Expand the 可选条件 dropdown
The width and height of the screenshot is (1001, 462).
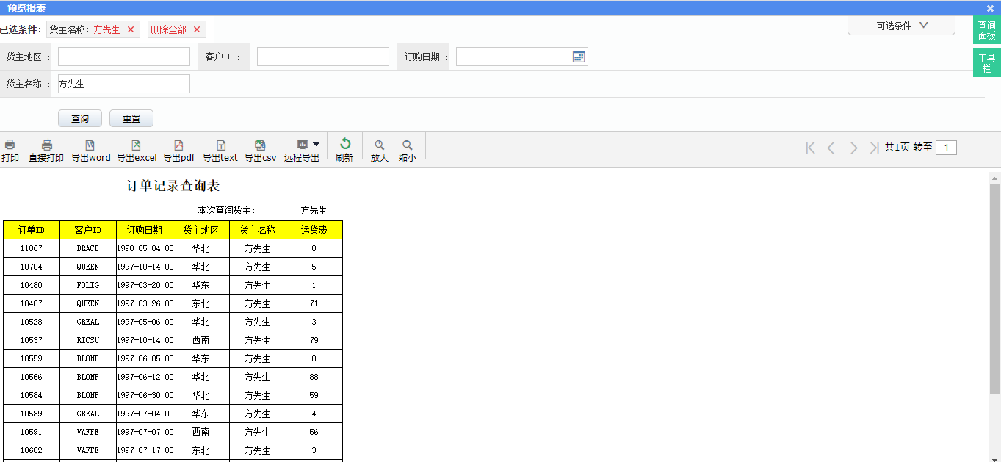tap(901, 26)
